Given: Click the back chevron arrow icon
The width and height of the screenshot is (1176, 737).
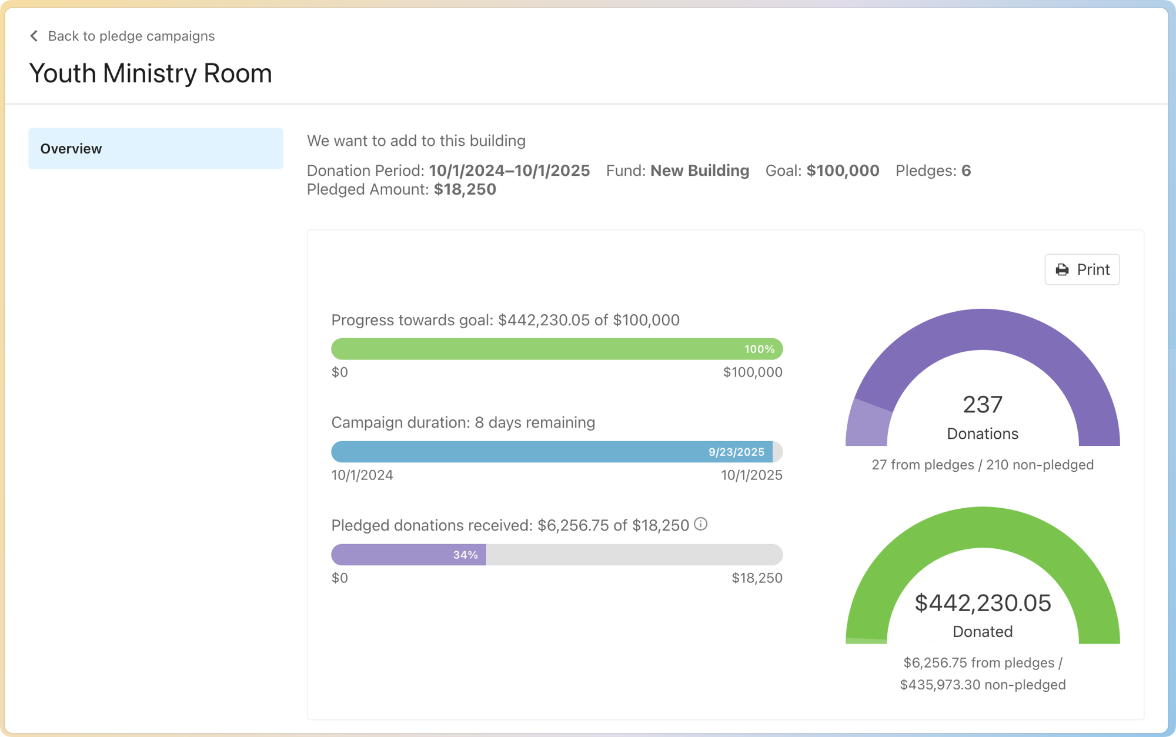Looking at the screenshot, I should tap(34, 36).
